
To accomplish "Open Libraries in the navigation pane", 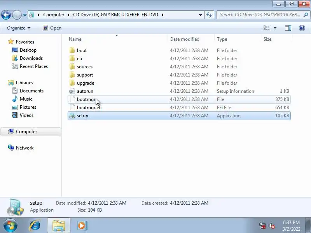I will pos(24,83).
